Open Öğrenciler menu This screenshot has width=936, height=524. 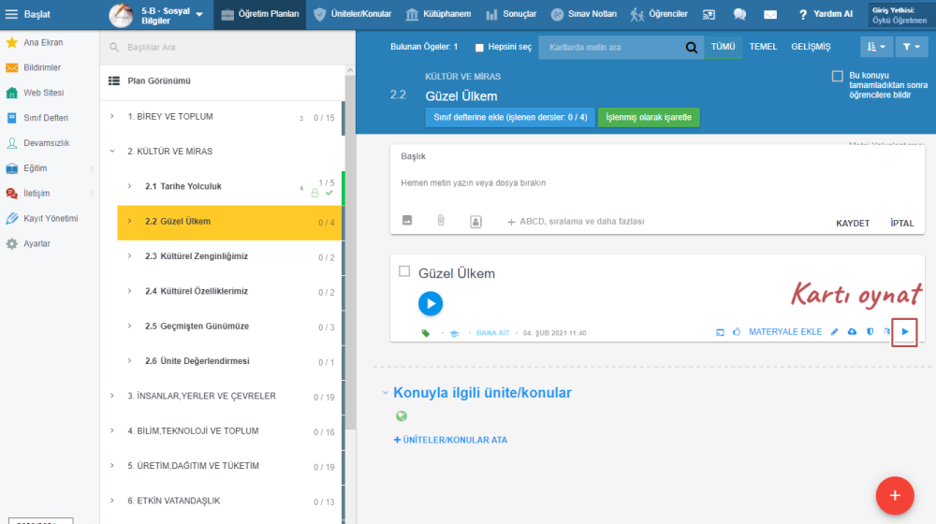659,14
